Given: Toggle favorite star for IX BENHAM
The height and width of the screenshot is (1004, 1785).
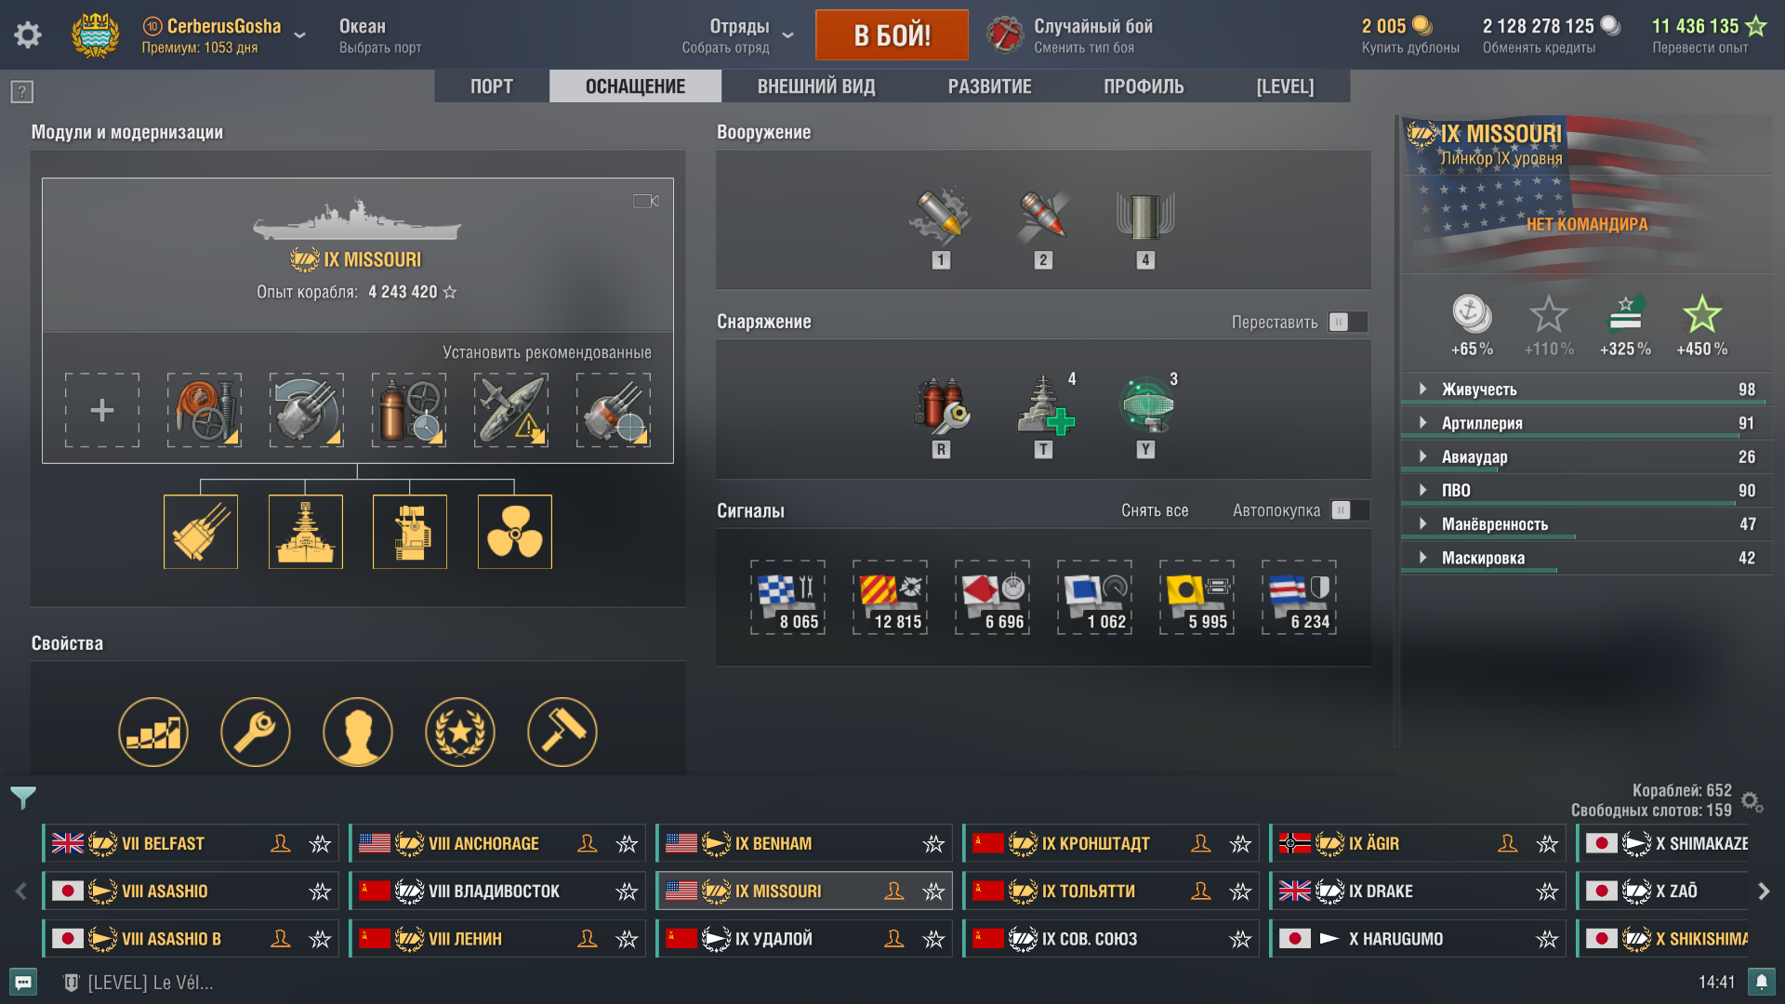Looking at the screenshot, I should pos(933,844).
